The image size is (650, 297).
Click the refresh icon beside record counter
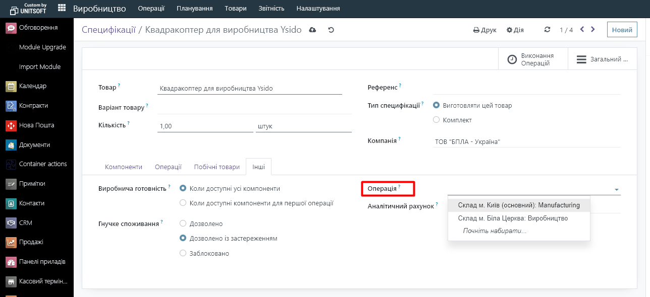[x=547, y=30]
